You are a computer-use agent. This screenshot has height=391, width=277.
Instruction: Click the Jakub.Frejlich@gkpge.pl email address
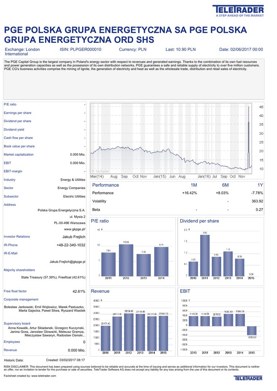67,262
